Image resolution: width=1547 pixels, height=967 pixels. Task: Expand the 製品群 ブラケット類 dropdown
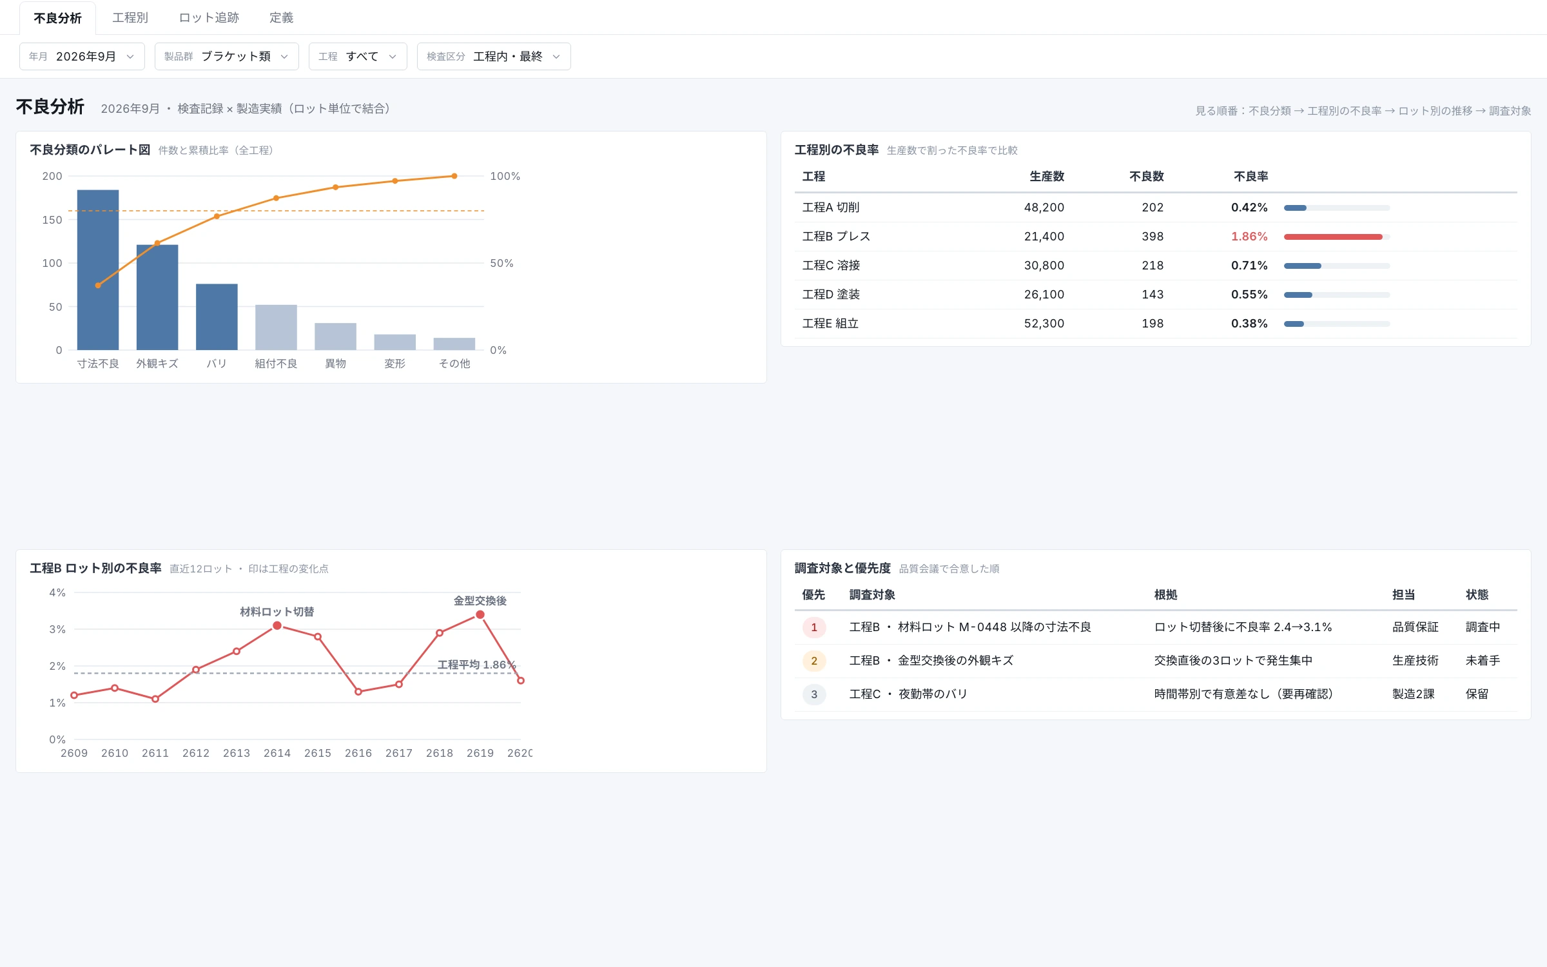[226, 56]
